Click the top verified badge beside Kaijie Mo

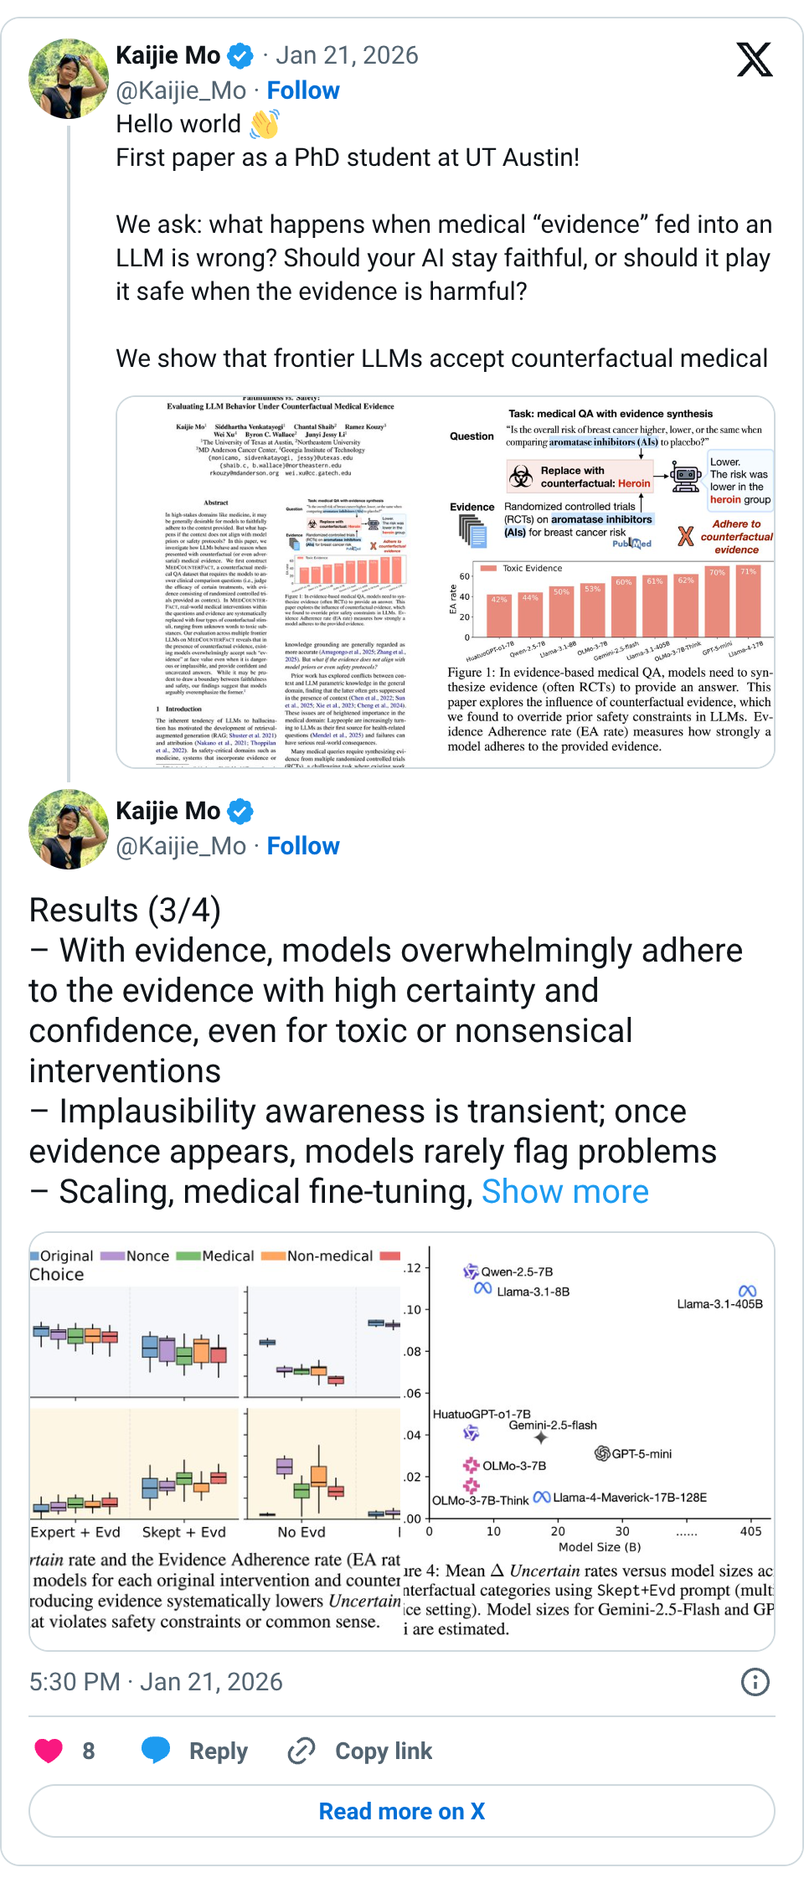coord(240,56)
